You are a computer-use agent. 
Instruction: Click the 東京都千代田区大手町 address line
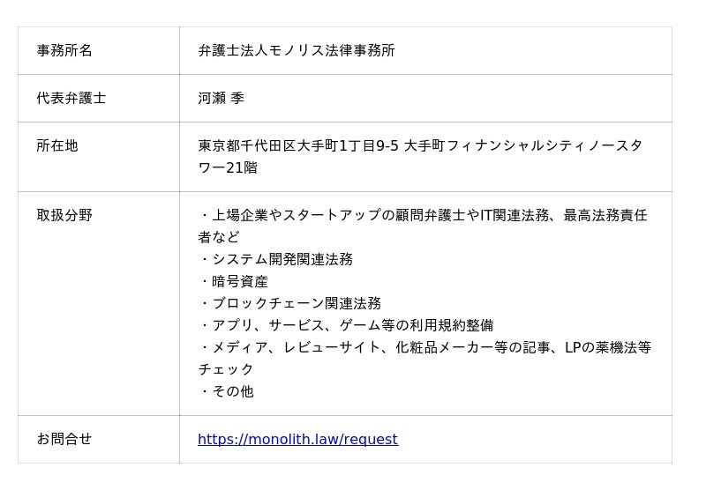tap(420, 145)
